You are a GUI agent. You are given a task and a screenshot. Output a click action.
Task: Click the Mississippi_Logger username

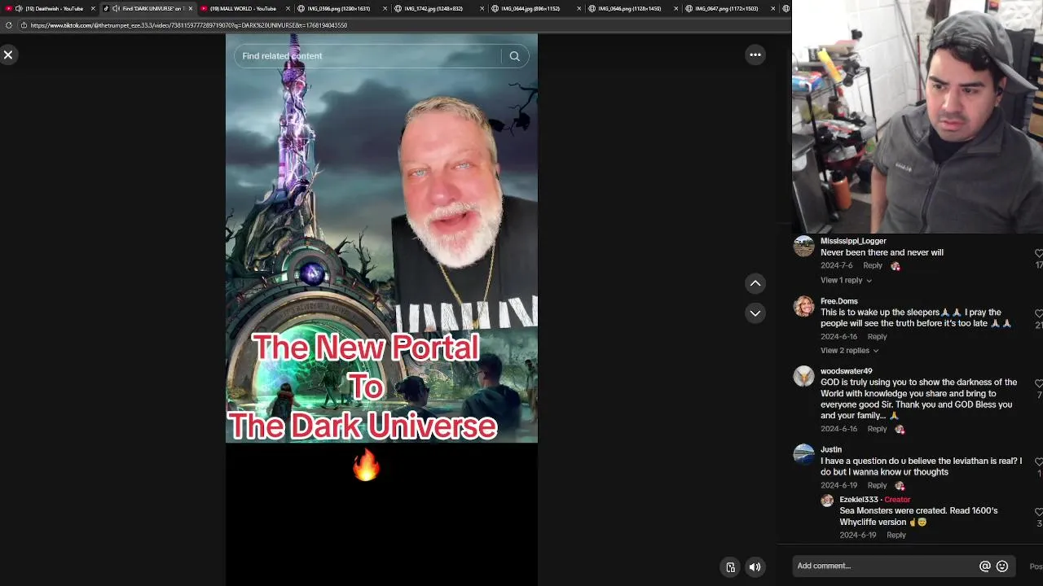(853, 241)
